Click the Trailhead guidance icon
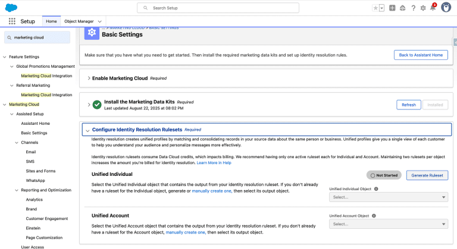 pos(403,8)
